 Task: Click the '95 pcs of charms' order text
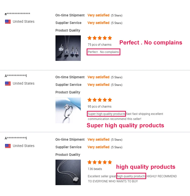(100, 107)
